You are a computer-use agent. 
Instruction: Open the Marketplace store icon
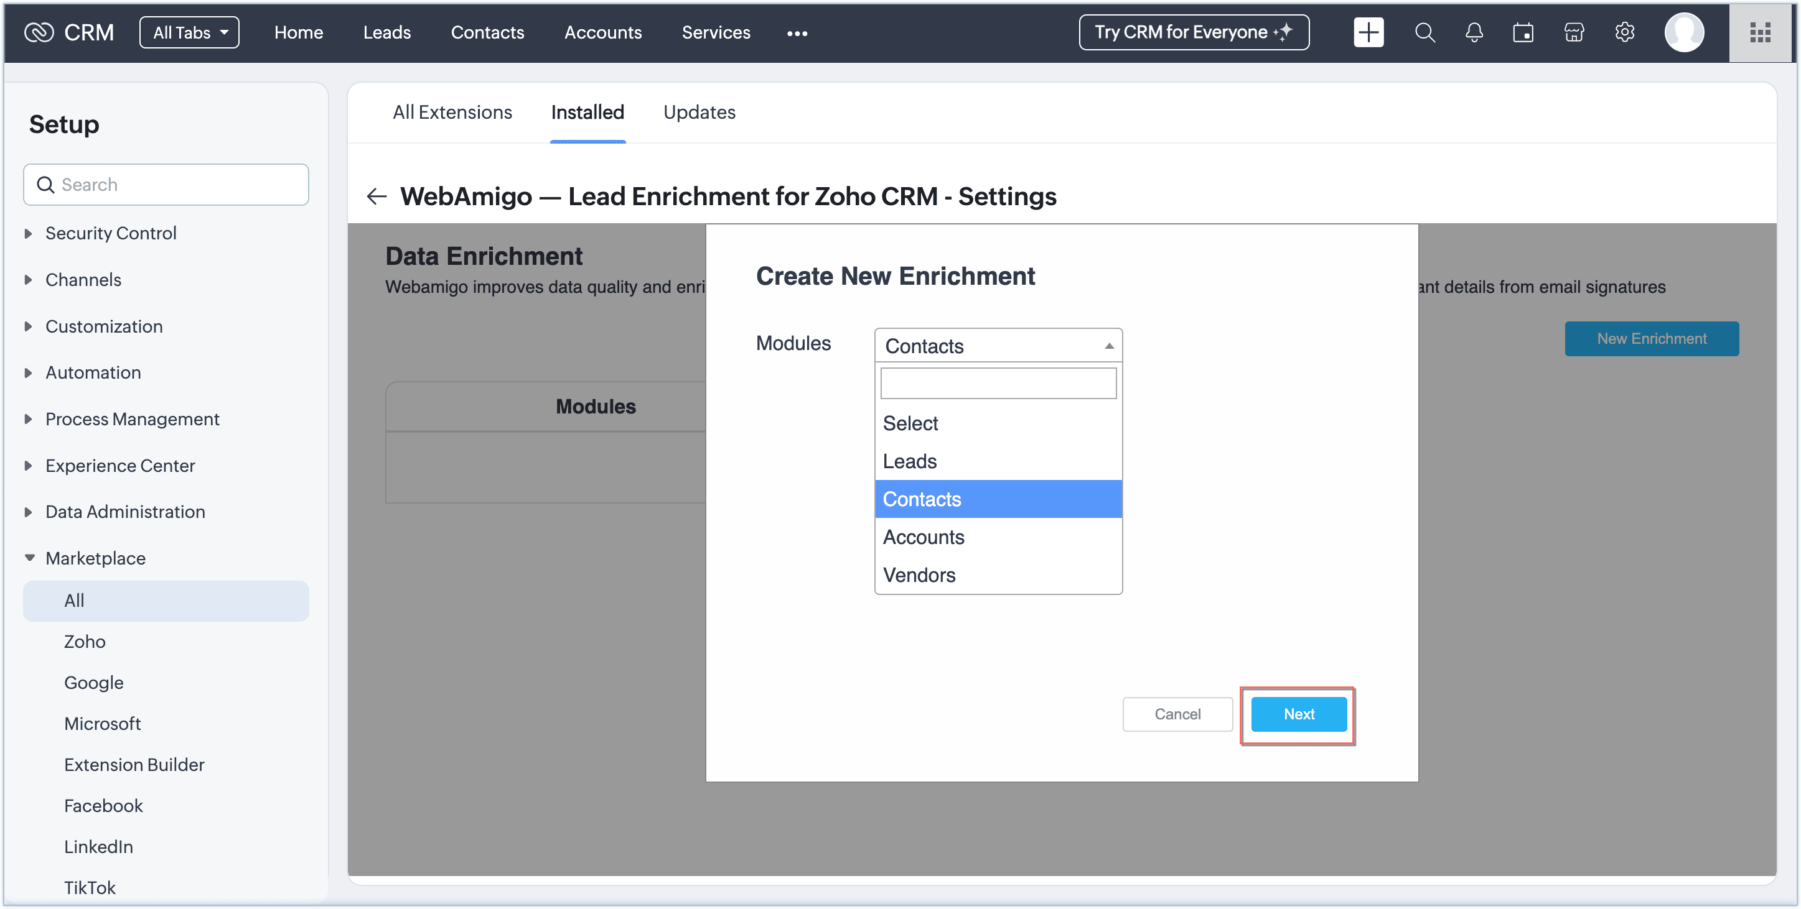point(1573,32)
